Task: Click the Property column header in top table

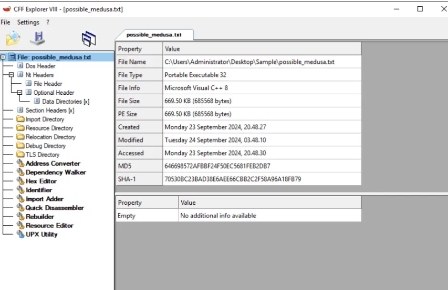Action: pyautogui.click(x=139, y=49)
